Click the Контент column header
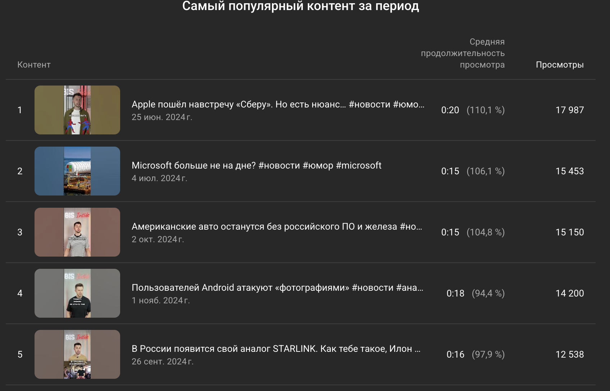610x391 pixels. click(34, 65)
